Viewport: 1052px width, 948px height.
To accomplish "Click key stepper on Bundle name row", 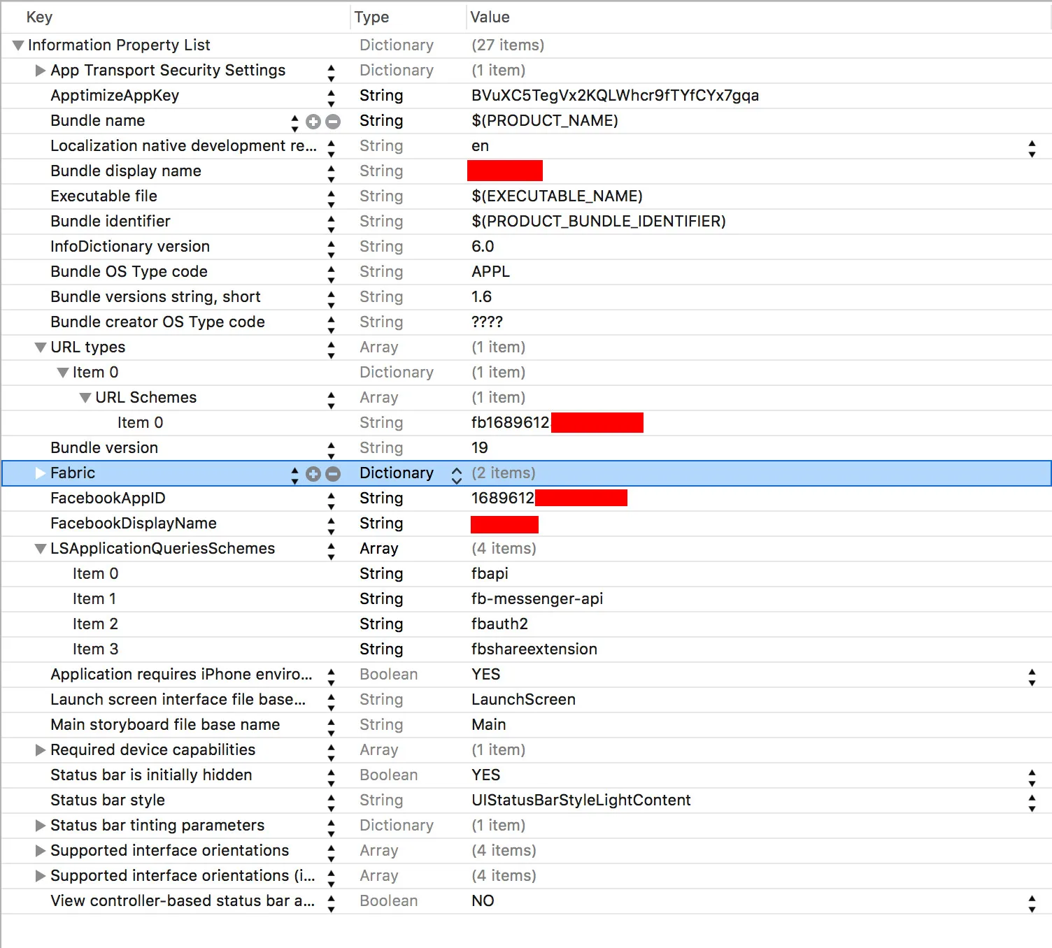I will (x=294, y=123).
